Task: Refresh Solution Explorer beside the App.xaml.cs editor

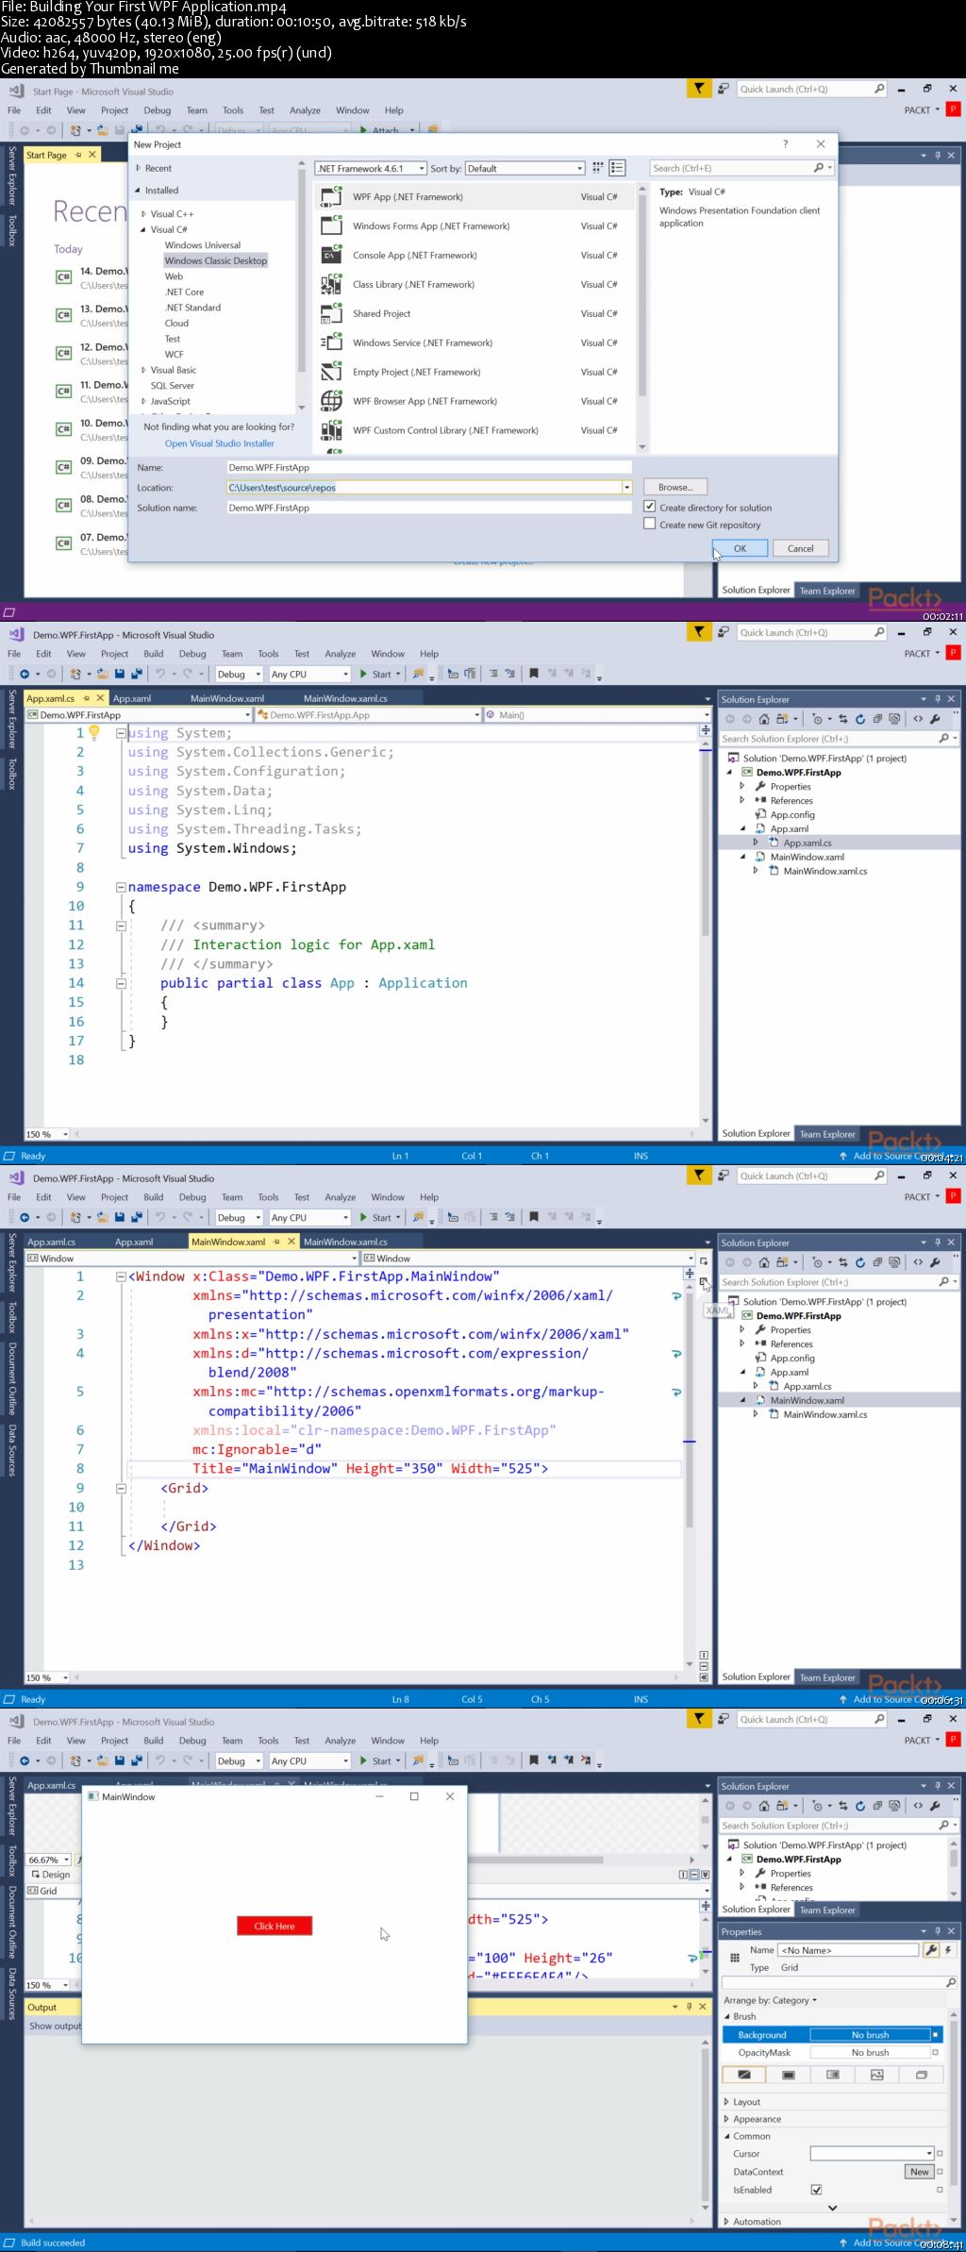Action: [860, 719]
